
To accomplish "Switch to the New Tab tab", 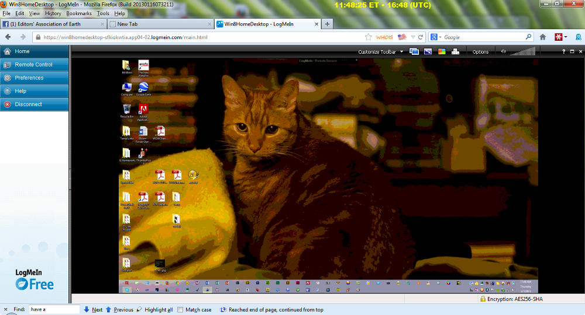I will [160, 24].
